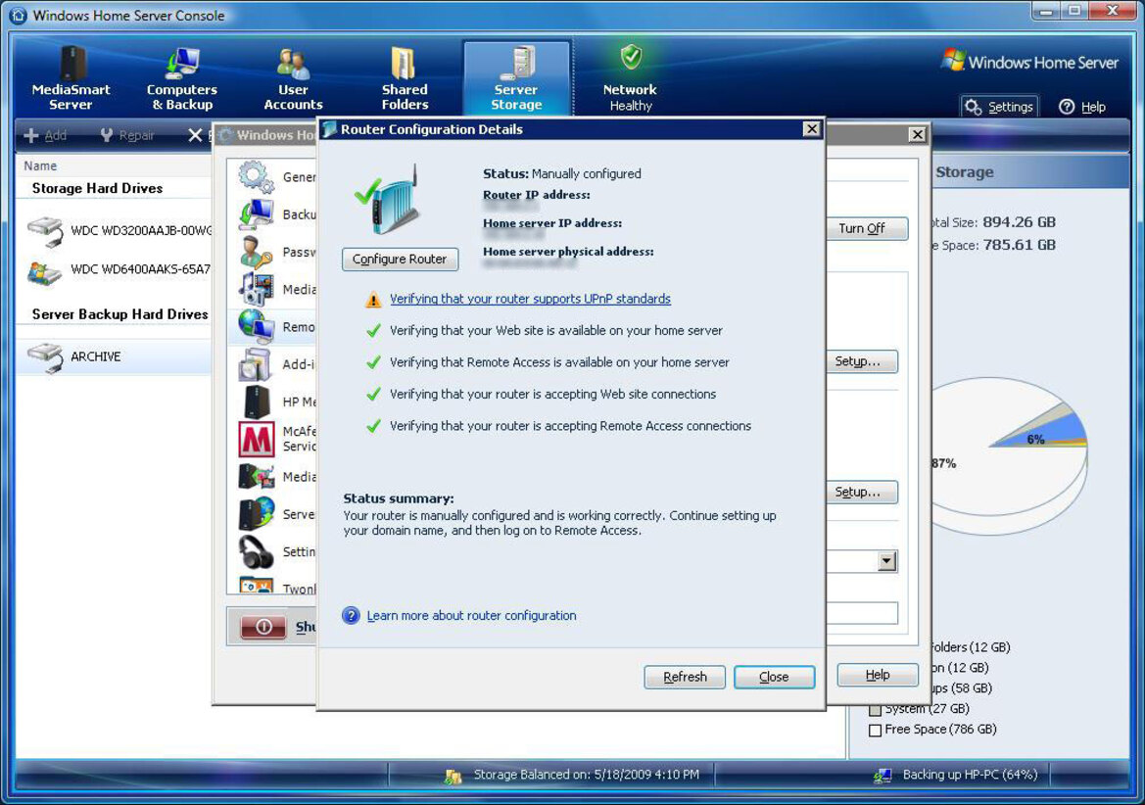The width and height of the screenshot is (1145, 805).
Task: Click the router status icon
Action: (387, 200)
